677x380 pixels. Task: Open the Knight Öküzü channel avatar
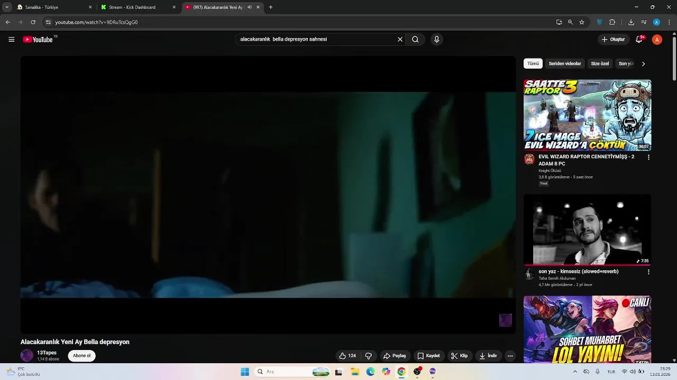529,159
